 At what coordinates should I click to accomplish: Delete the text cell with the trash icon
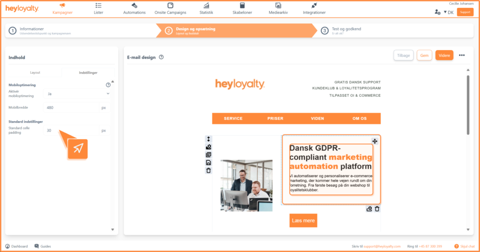coord(377,209)
